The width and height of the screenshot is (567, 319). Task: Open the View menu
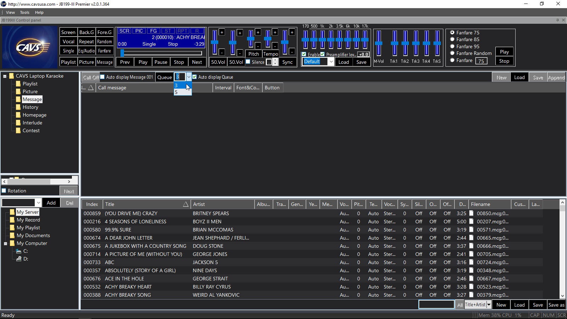[x=10, y=12]
